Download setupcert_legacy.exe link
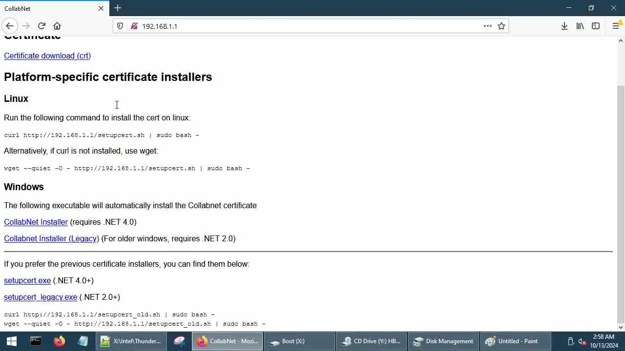 click(41, 297)
